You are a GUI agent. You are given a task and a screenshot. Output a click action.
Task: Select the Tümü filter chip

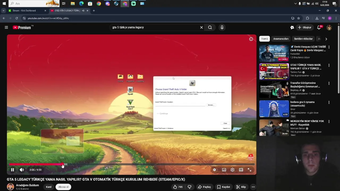(x=265, y=39)
